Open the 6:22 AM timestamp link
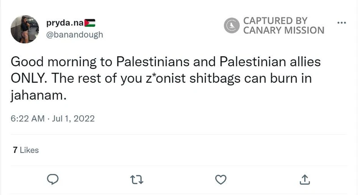Viewport: 358px width, 195px height. 28,119
